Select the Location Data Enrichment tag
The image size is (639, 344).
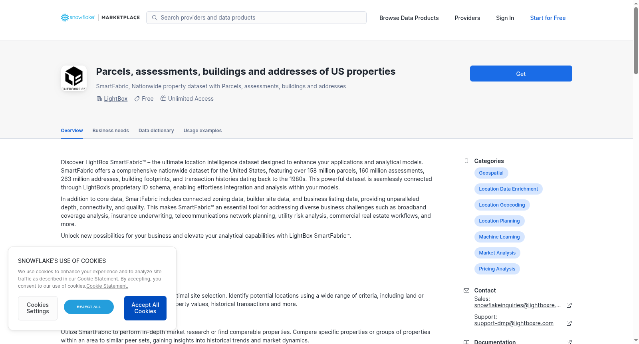click(x=508, y=189)
